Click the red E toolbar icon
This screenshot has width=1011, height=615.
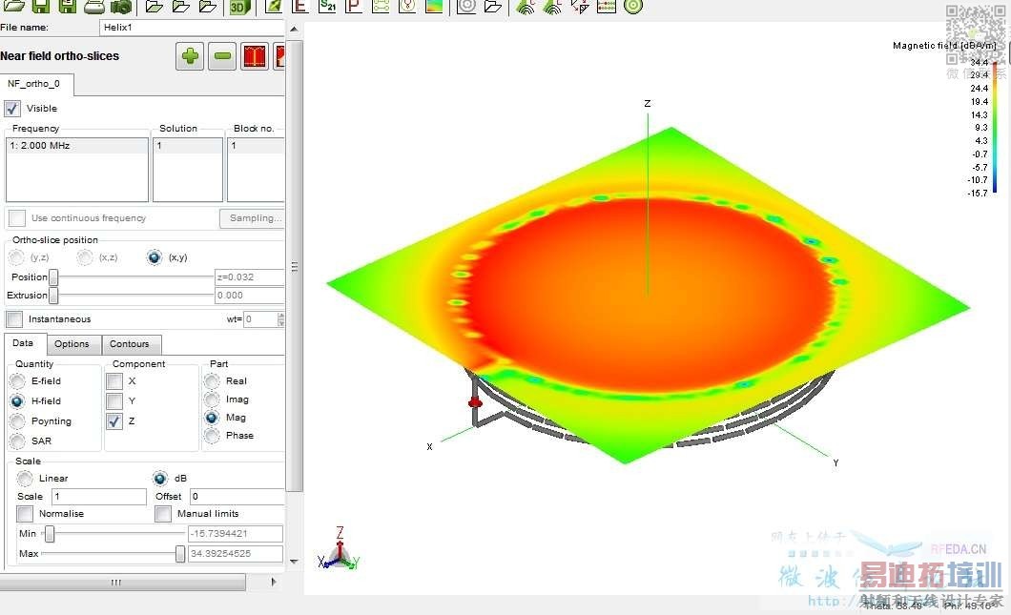click(x=299, y=6)
